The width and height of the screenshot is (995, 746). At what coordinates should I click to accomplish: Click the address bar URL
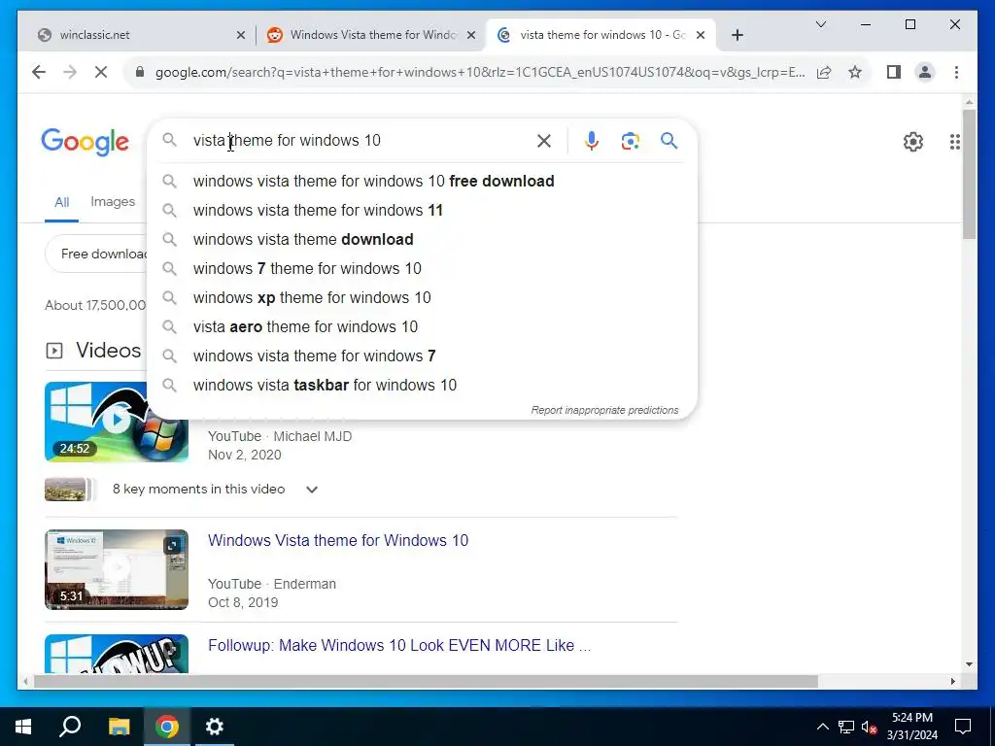coord(480,72)
